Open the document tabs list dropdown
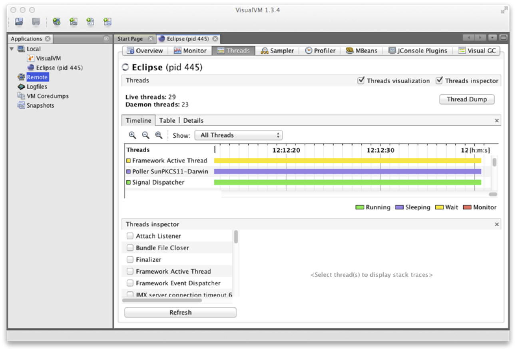 [492, 38]
